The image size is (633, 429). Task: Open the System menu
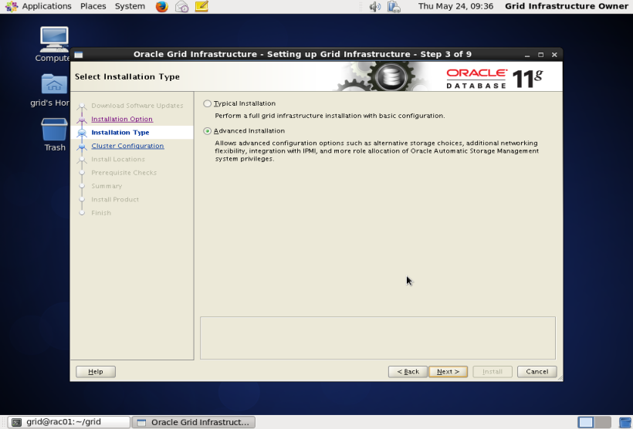130,6
